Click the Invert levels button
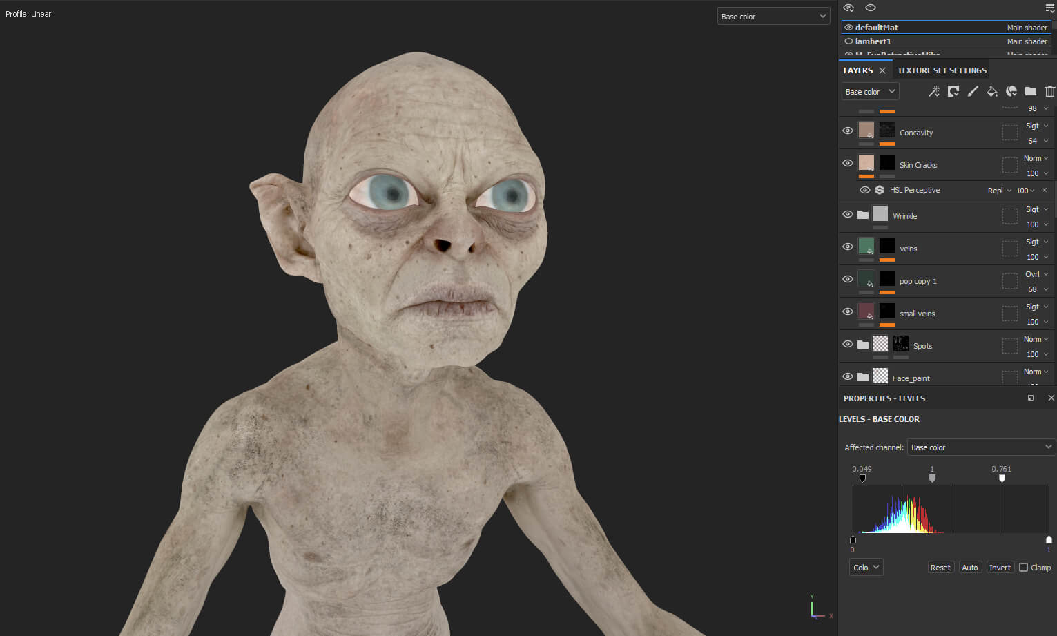Screen dimensions: 1057x636 (1000, 568)
